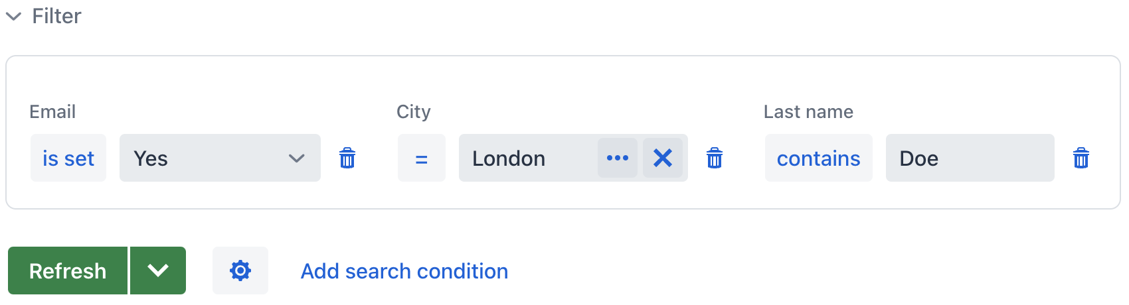Image resolution: width=1129 pixels, height=305 pixels.
Task: Click the Email condition label
Action: pos(52,111)
